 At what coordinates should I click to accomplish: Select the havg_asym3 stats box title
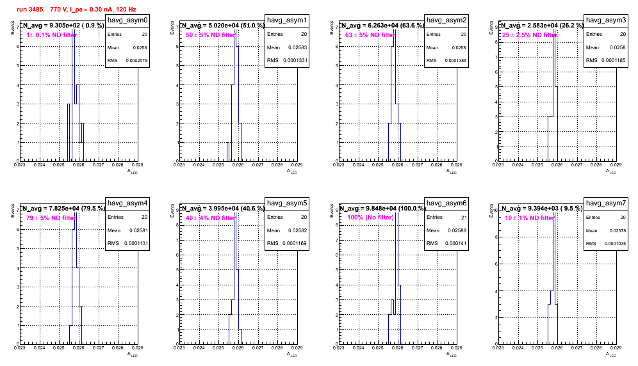click(x=606, y=20)
